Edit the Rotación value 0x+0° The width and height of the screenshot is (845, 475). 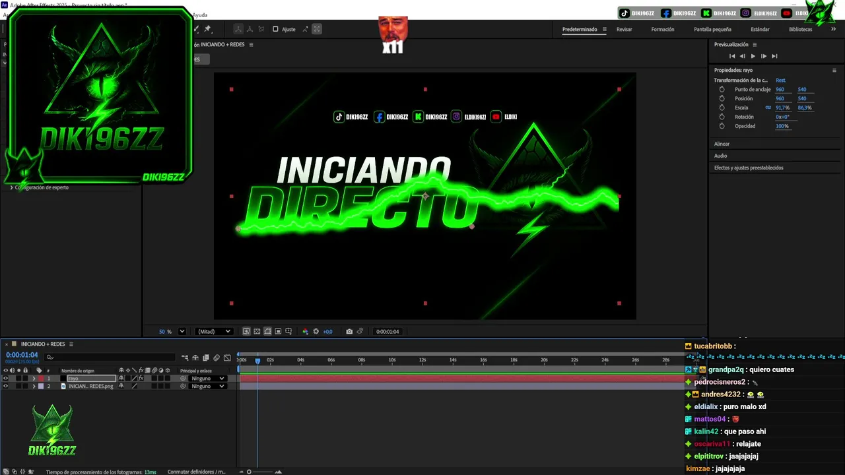783,117
